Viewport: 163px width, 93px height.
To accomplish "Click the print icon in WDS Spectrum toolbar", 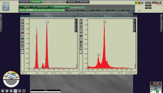I will pyautogui.click(x=81, y=49).
